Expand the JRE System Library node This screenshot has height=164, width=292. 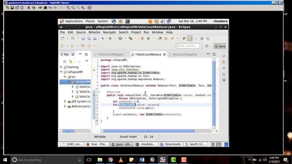pyautogui.click(x=65, y=101)
